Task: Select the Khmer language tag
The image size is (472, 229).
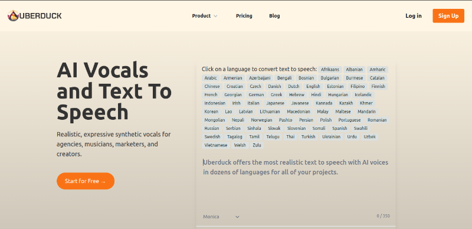Action: click(x=366, y=103)
